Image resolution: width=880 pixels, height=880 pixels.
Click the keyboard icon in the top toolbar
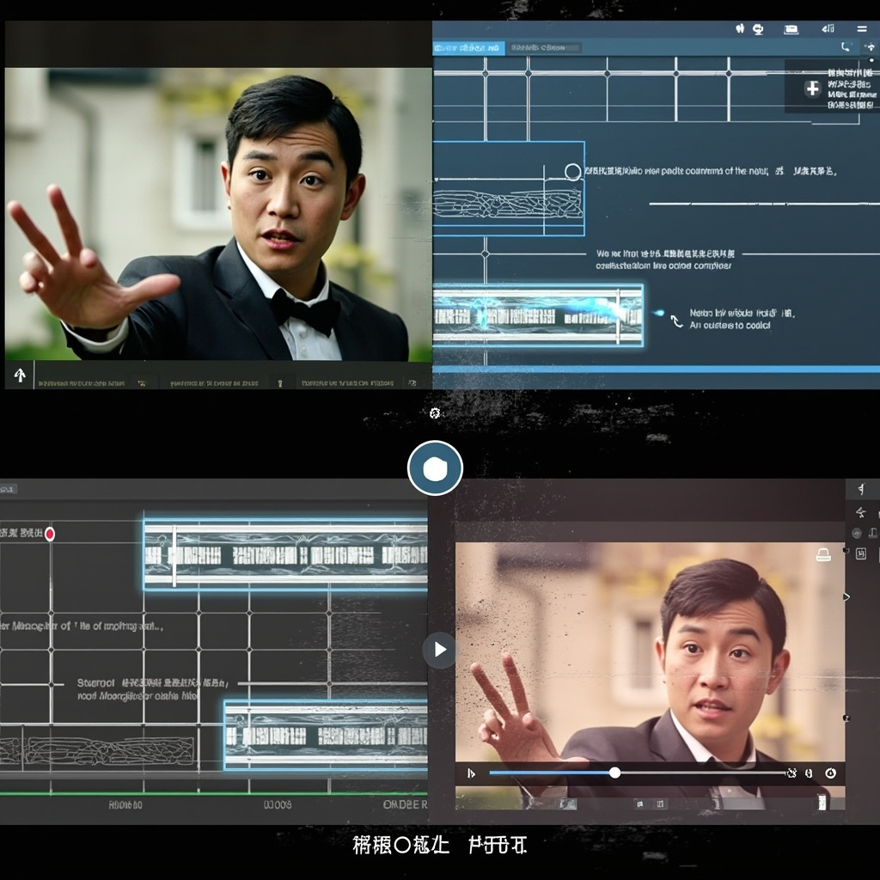click(x=791, y=28)
